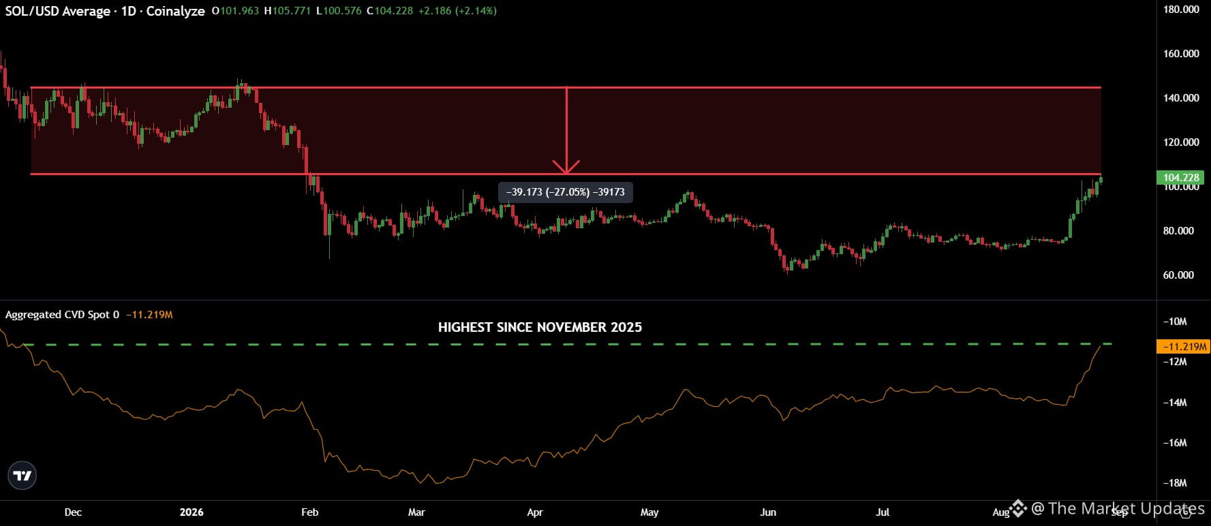Click the orange -11.219M indicator legend value

coord(149,315)
